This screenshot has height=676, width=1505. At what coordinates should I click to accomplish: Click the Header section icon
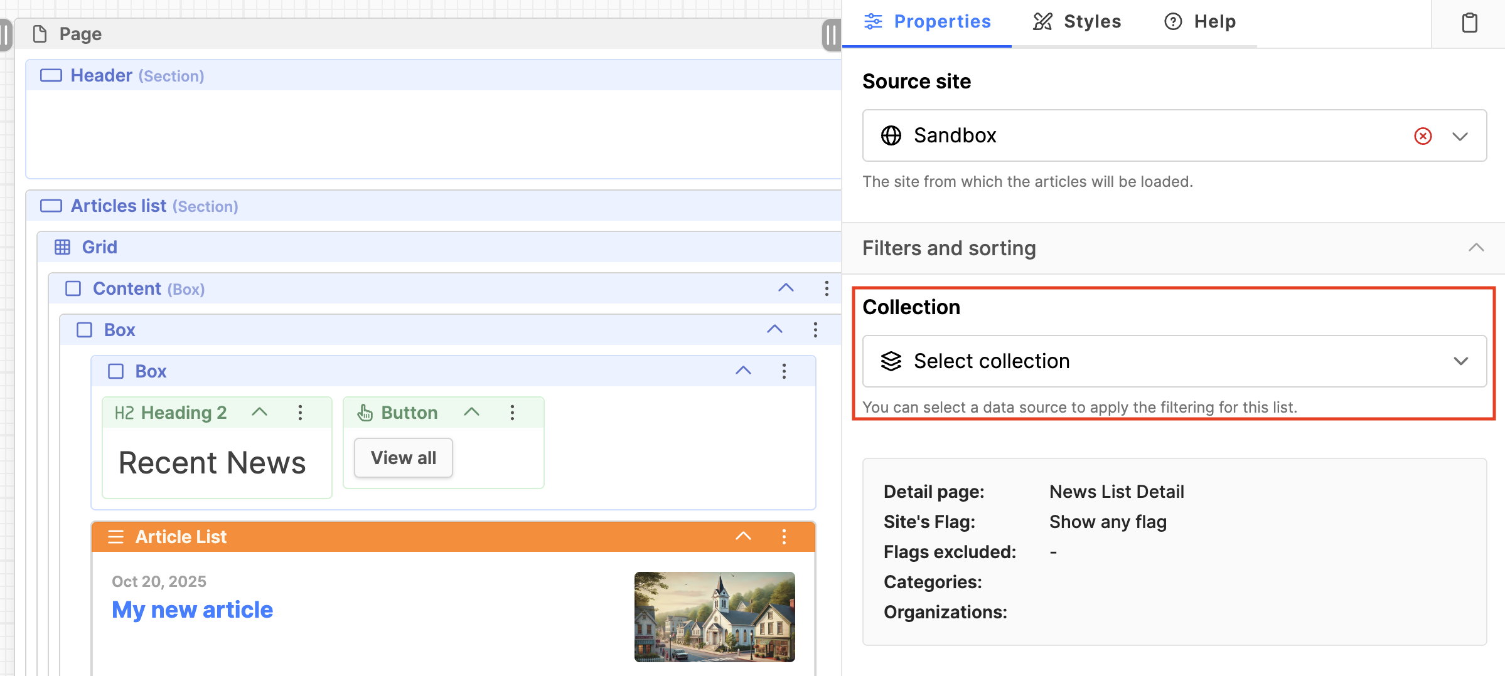(51, 76)
